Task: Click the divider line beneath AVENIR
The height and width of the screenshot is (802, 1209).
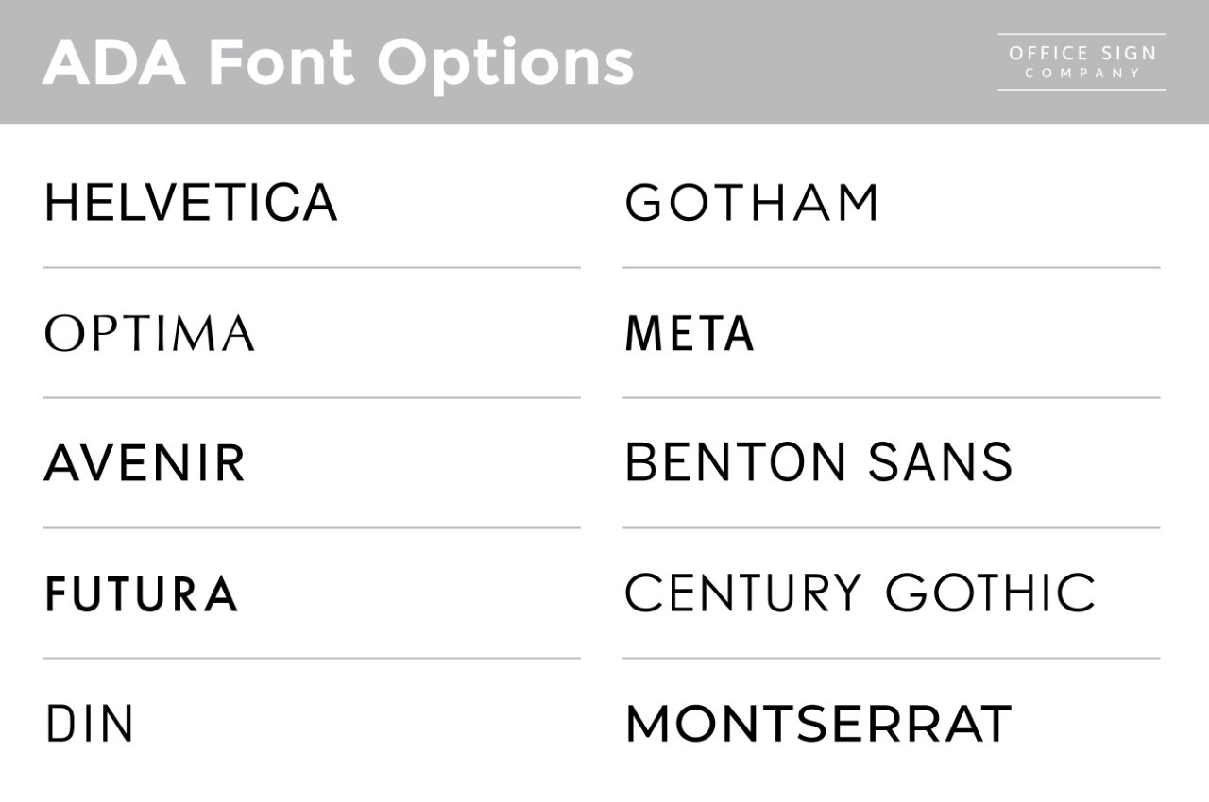Action: coord(312,528)
